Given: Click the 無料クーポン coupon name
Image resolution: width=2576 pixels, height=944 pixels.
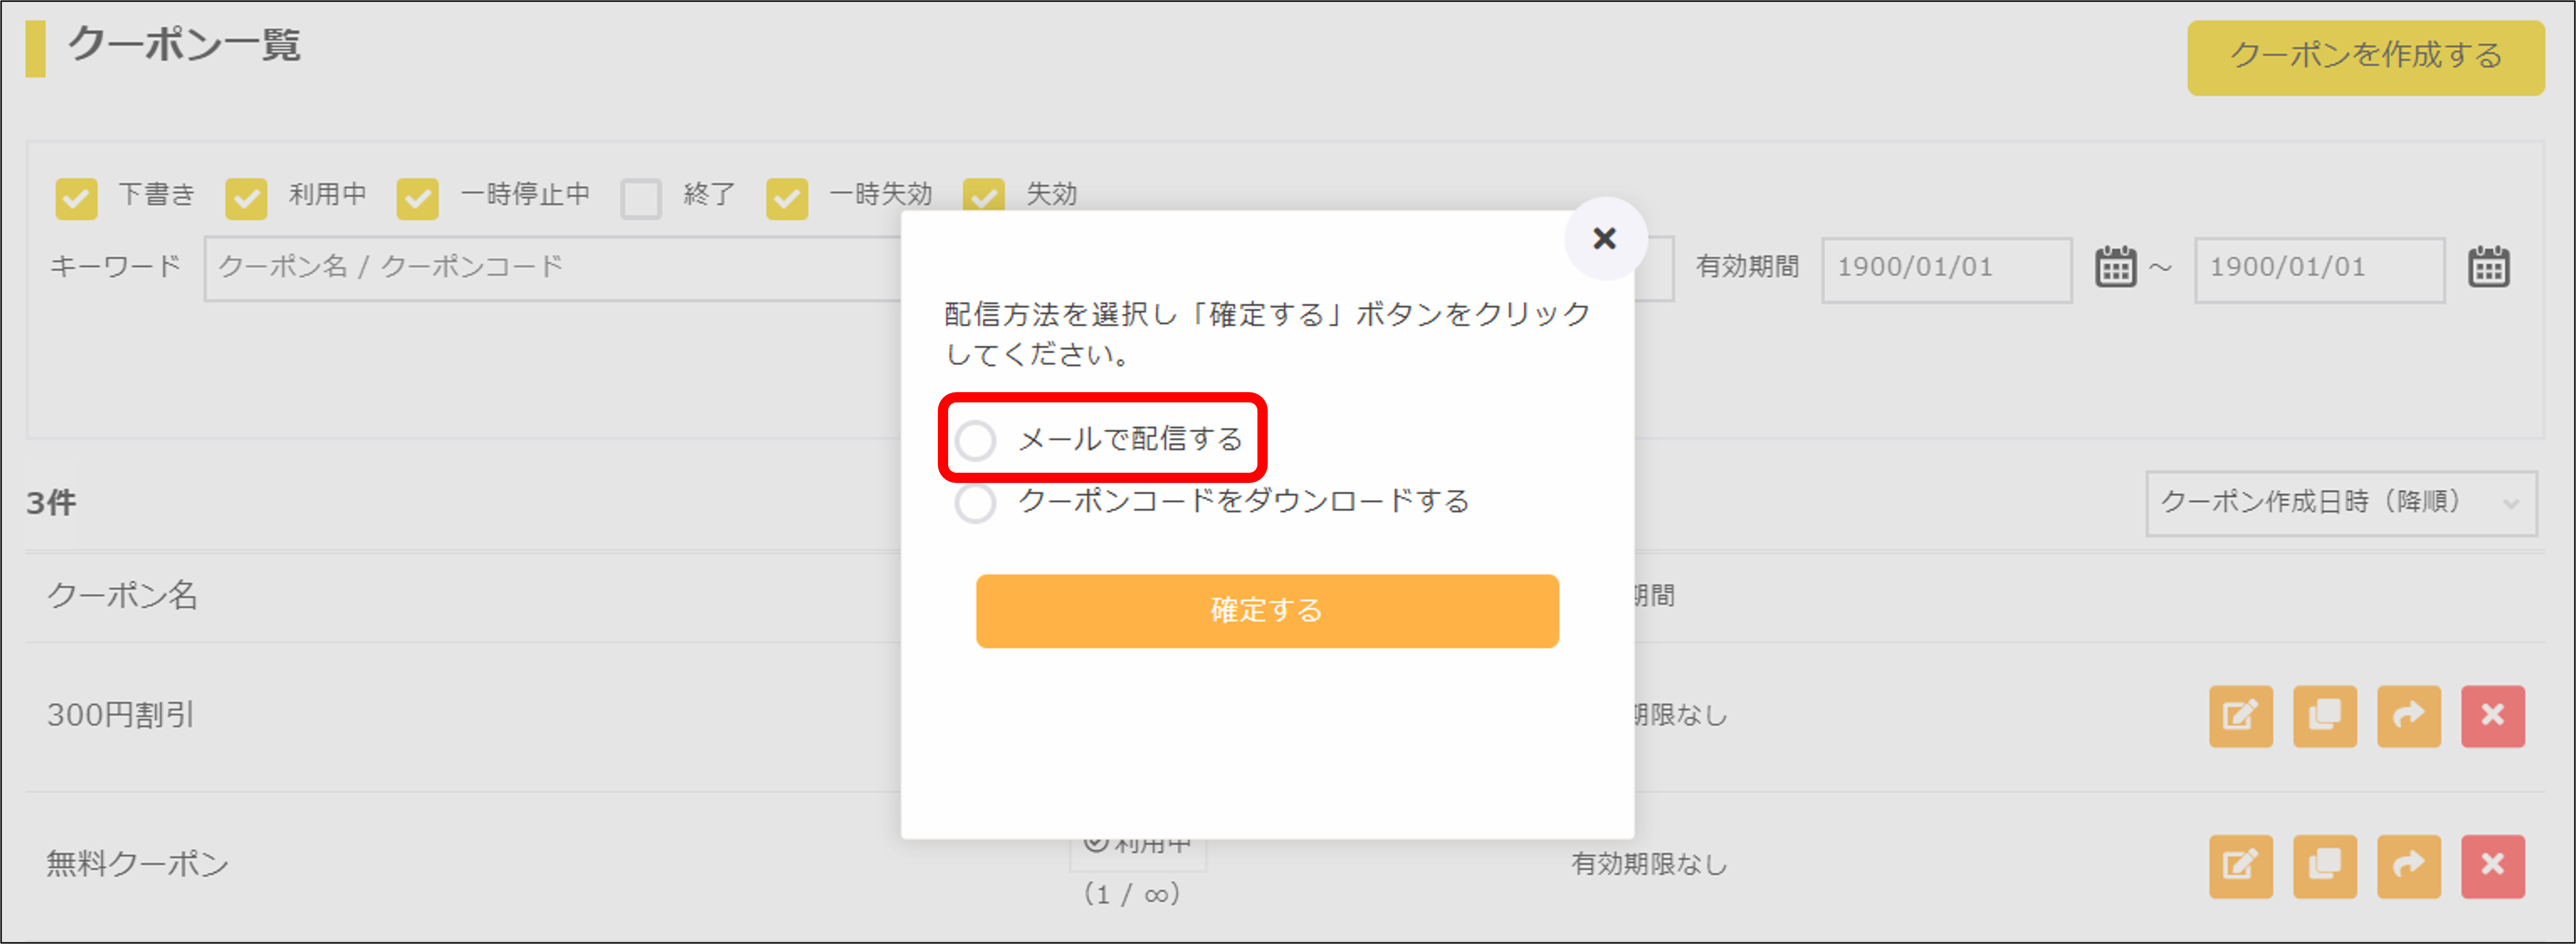Looking at the screenshot, I should coord(138,864).
